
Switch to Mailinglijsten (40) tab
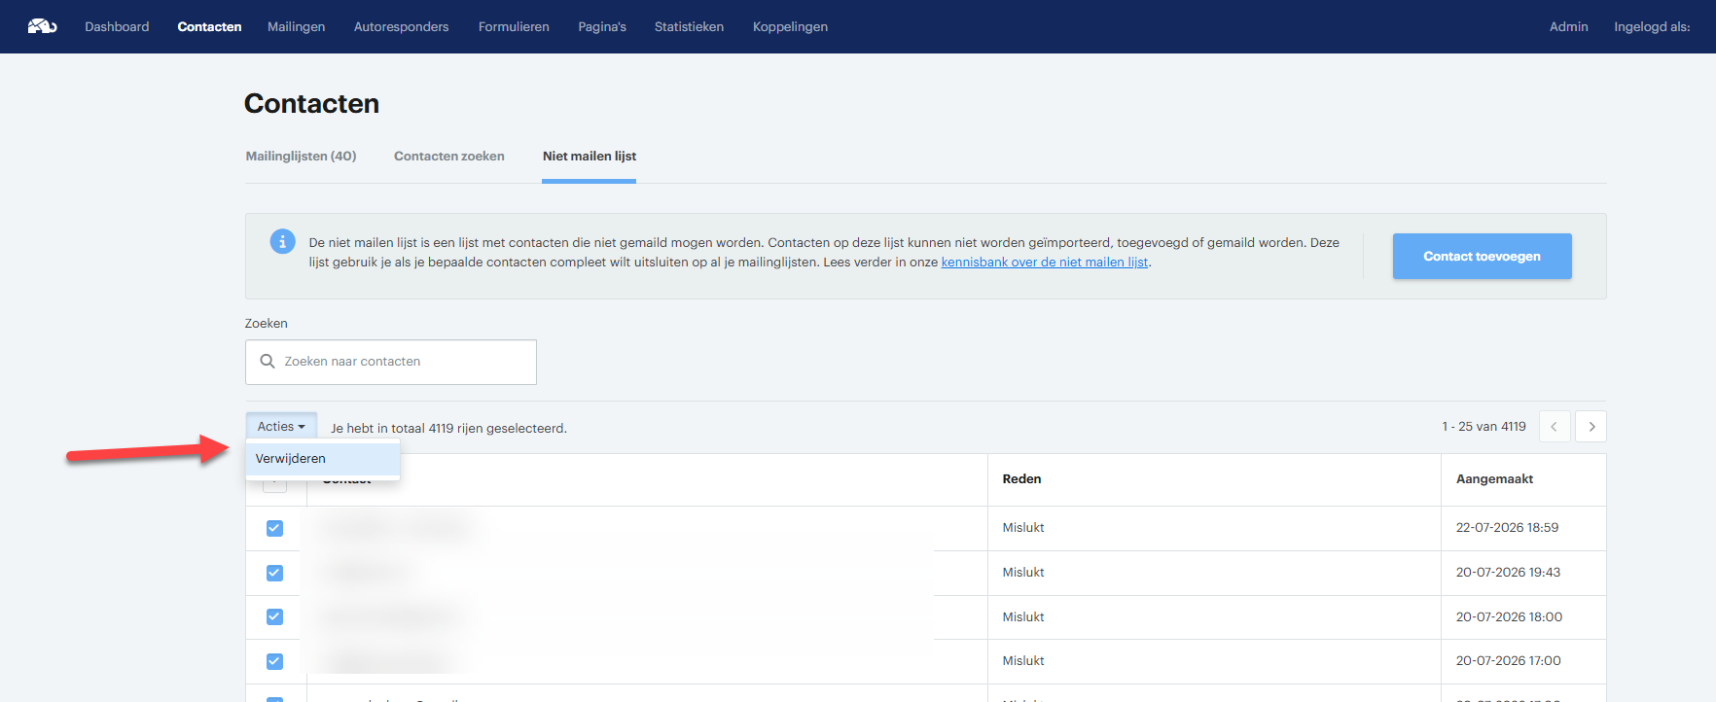click(x=301, y=156)
